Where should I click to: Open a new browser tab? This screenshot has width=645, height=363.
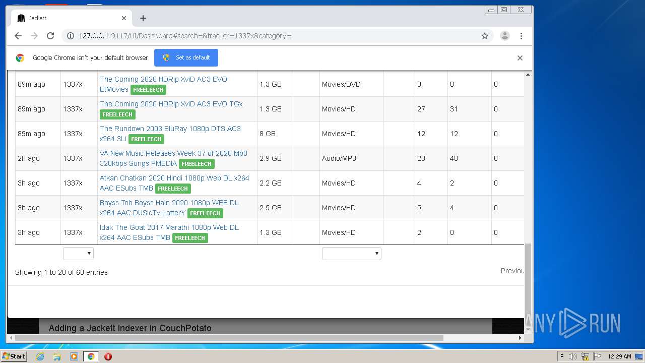tap(143, 18)
